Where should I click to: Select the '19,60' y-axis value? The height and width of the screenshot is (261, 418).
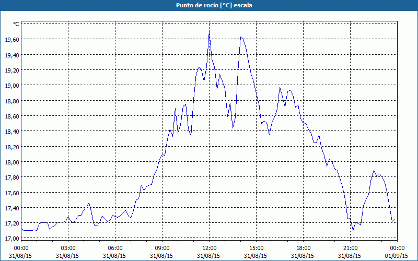pyautogui.click(x=12, y=40)
